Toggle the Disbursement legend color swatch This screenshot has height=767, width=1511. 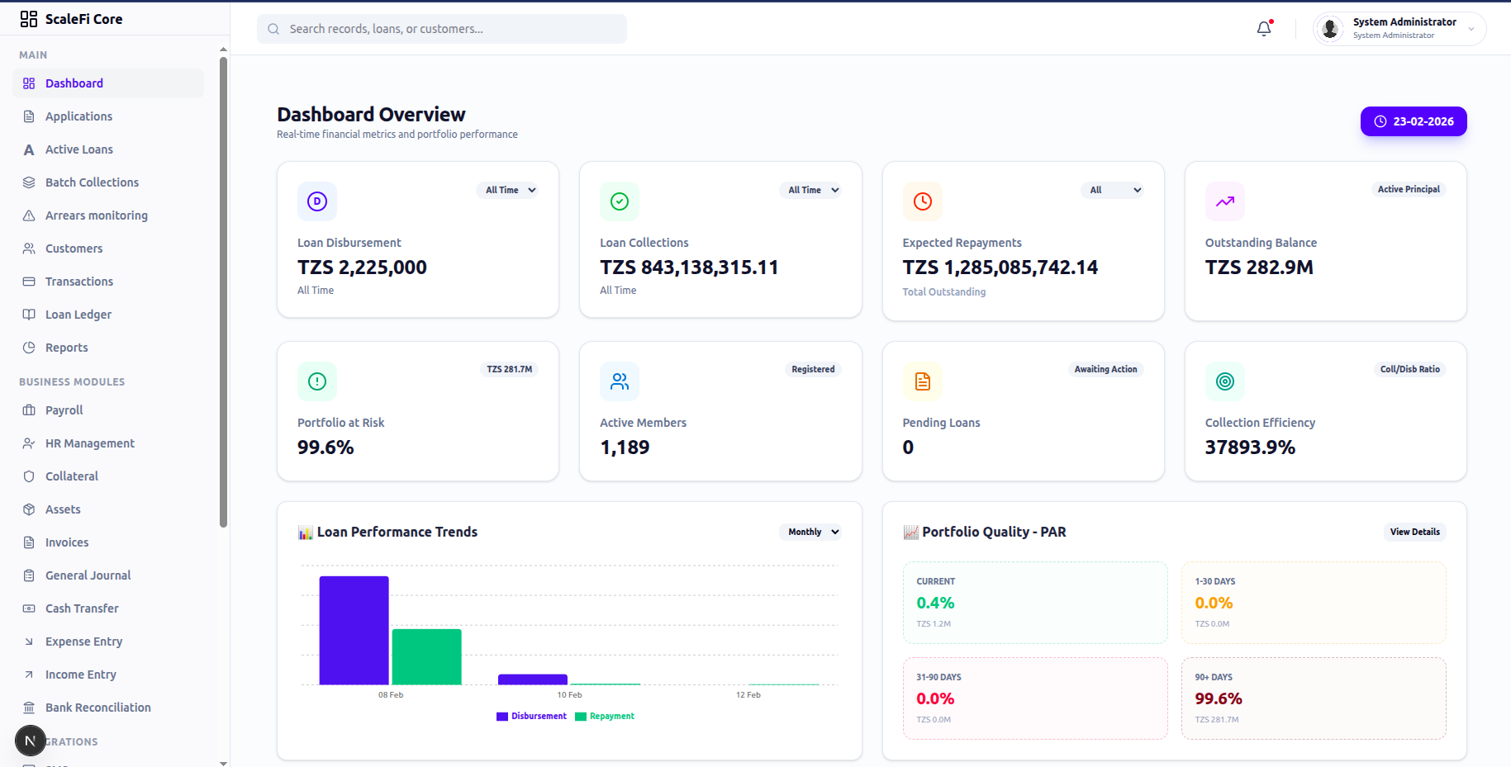[502, 717]
